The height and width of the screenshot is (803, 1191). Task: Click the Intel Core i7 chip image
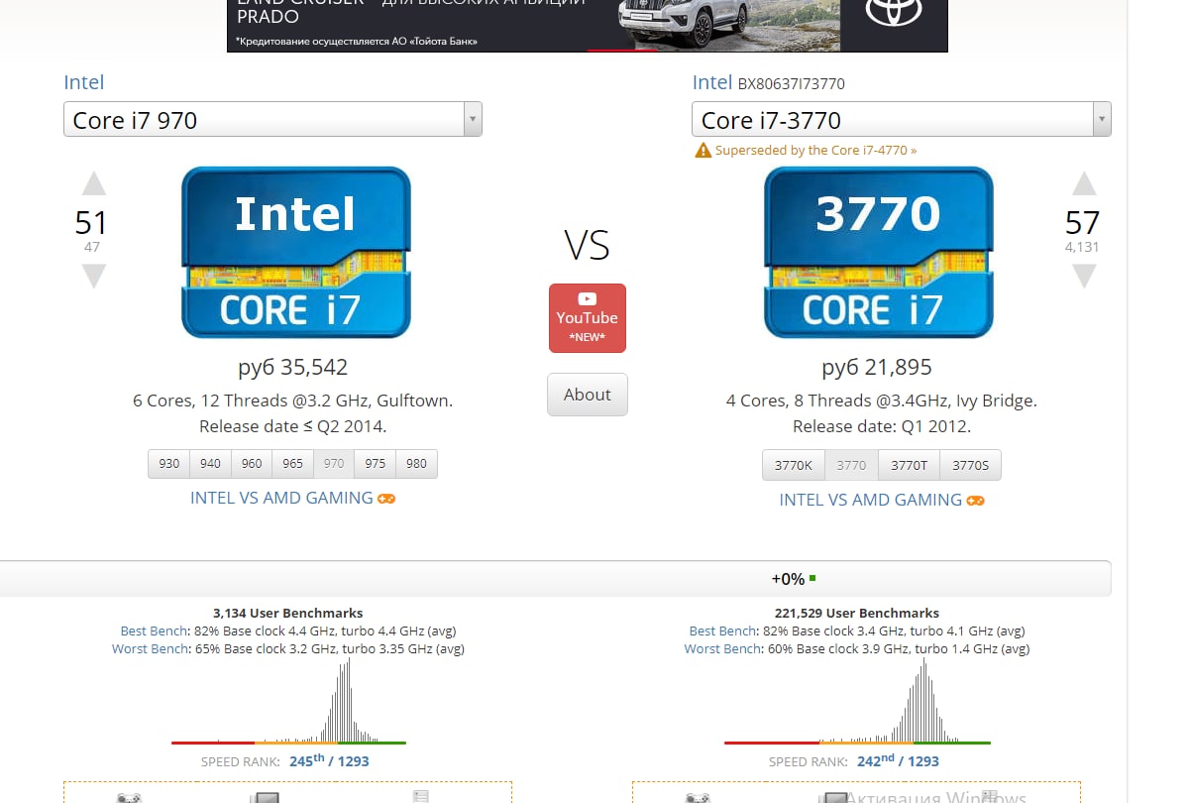[x=295, y=253]
